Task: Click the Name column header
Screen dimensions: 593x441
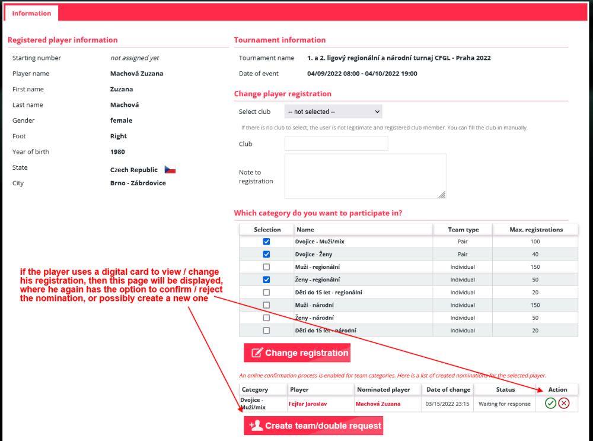Action: point(364,229)
